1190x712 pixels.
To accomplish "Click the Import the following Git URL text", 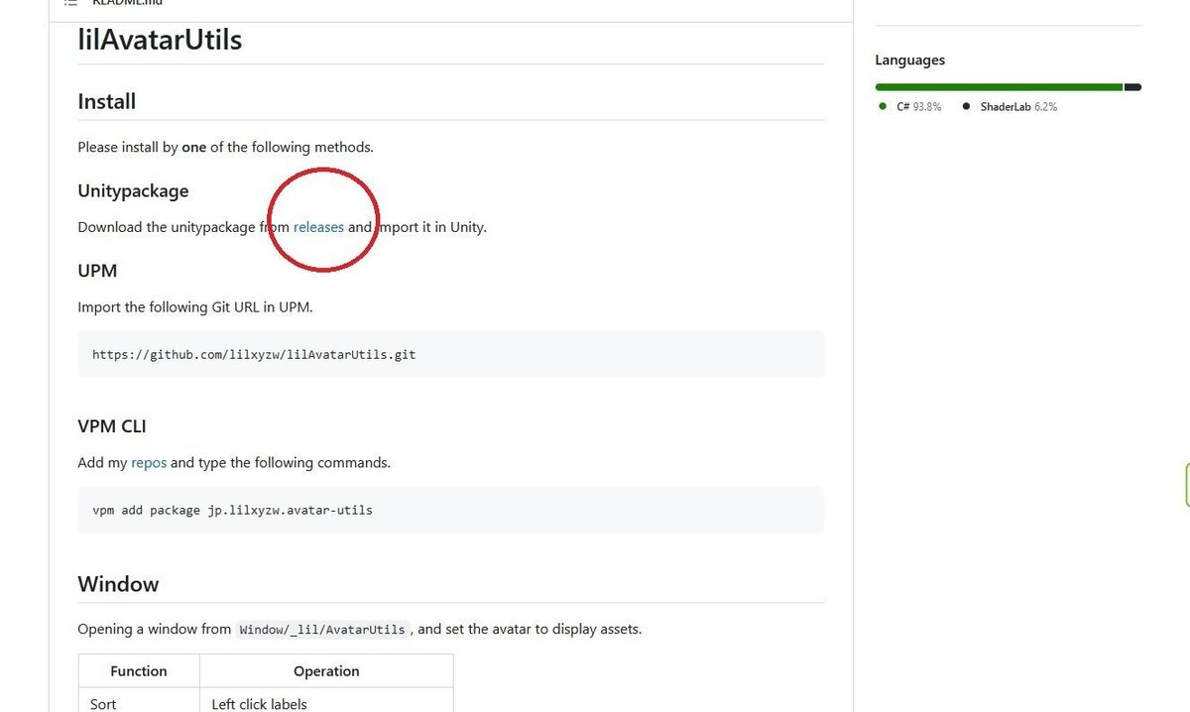I will tap(195, 307).
